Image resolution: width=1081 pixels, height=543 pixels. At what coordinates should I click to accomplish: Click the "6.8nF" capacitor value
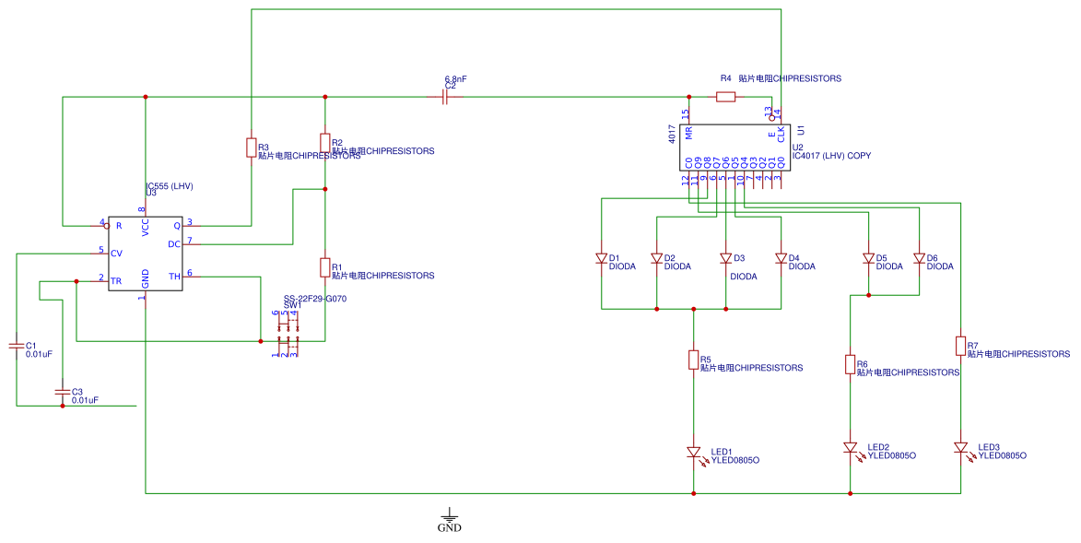[455, 79]
